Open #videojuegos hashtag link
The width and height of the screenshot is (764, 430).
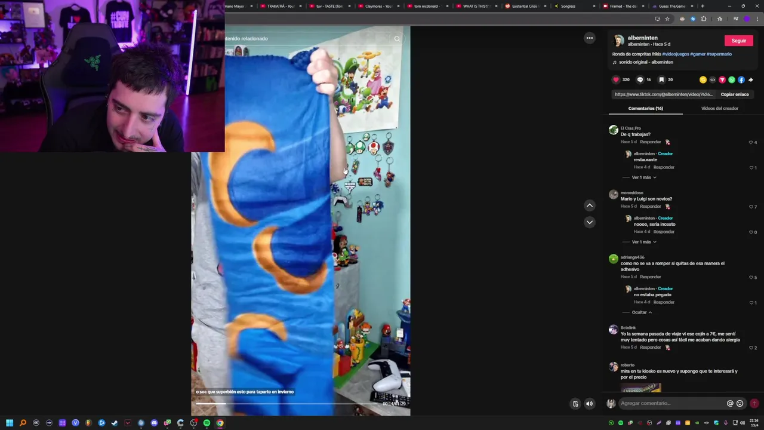click(675, 54)
